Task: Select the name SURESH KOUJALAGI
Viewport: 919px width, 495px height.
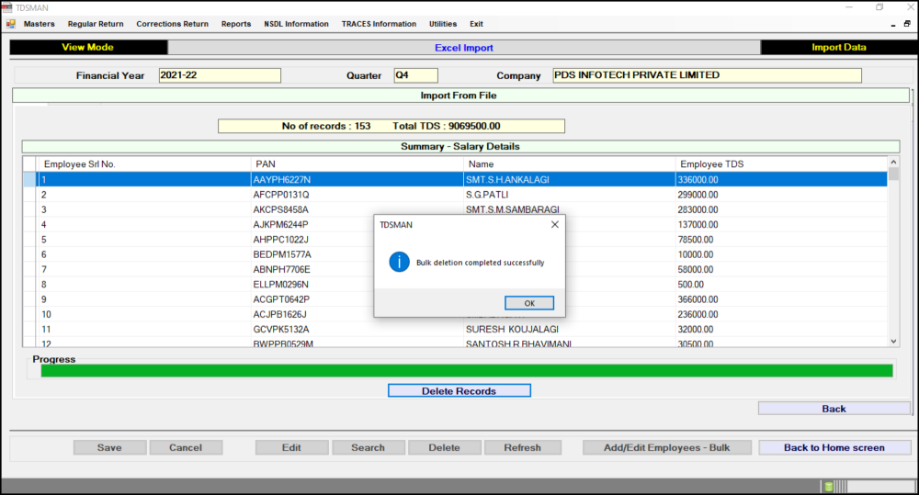Action: [x=569, y=329]
